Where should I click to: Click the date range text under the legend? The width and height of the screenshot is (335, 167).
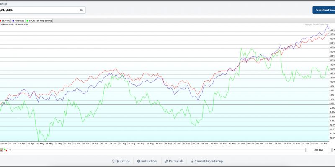(x=14, y=25)
